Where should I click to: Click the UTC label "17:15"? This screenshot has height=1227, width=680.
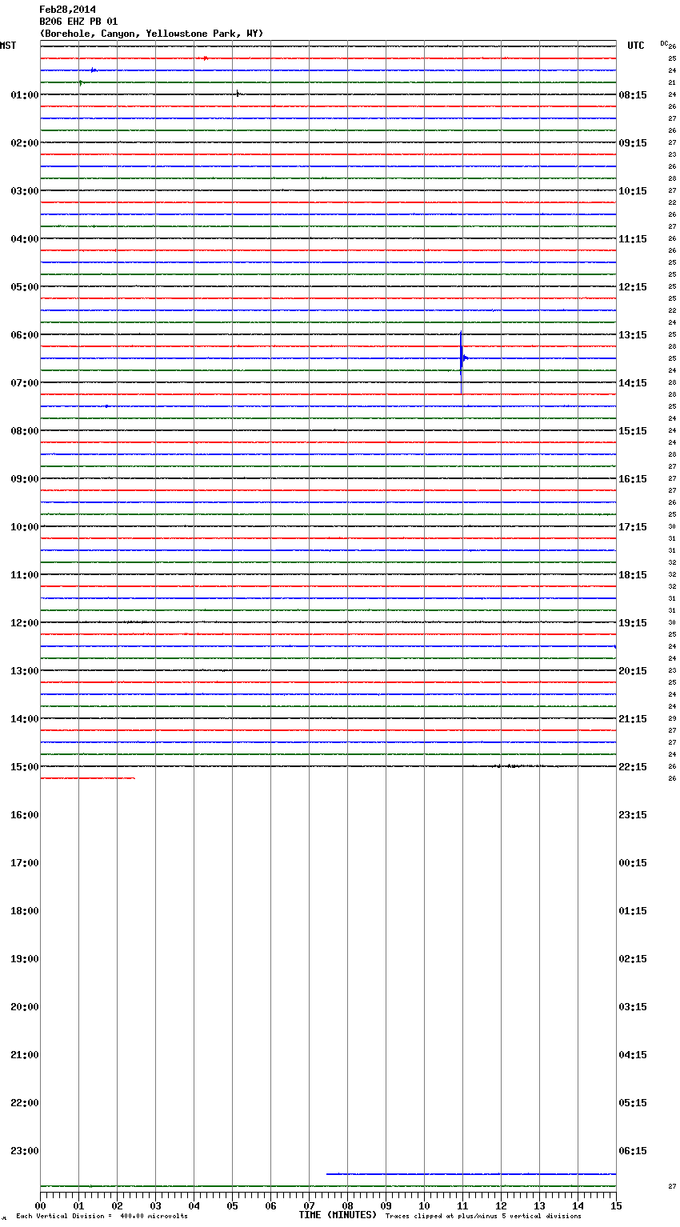633,527
